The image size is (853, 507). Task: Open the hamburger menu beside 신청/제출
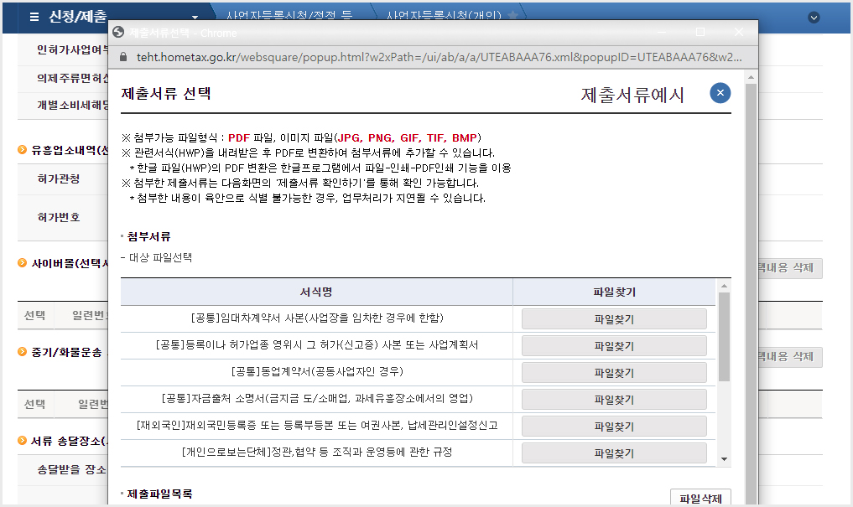tap(34, 17)
